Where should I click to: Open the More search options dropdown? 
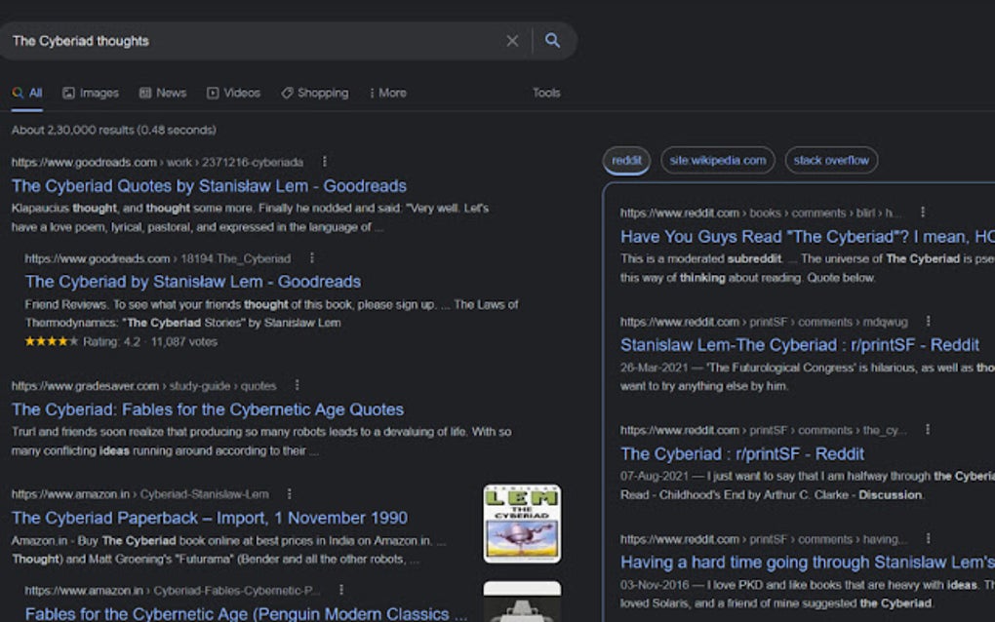point(387,93)
